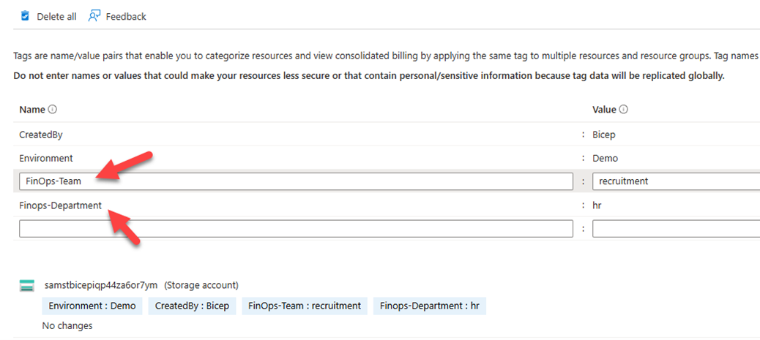Click the samstbicepiqp44za6or7ym storage account name

tap(101, 285)
